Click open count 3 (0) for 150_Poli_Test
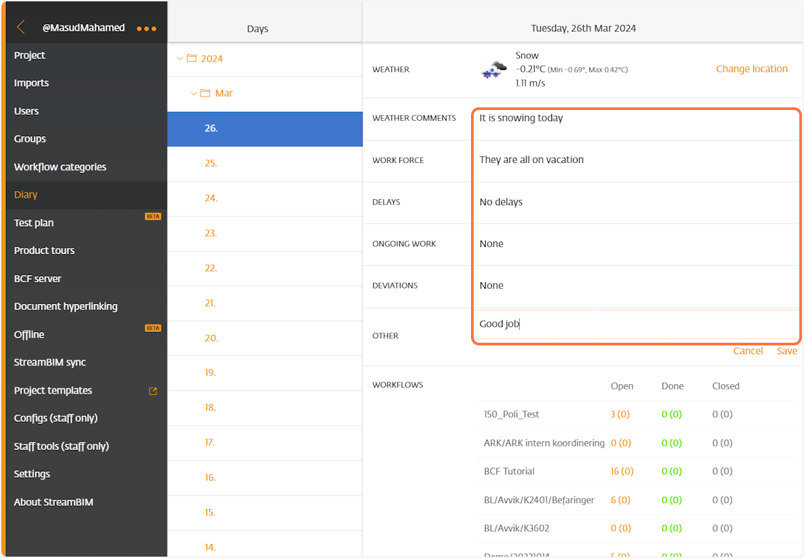 point(620,414)
